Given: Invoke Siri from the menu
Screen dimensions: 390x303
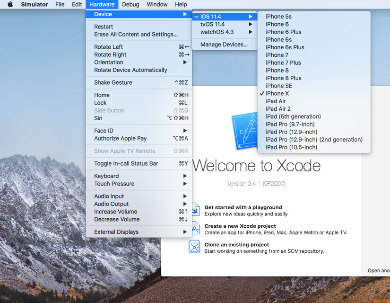Looking at the screenshot, I should [139, 118].
